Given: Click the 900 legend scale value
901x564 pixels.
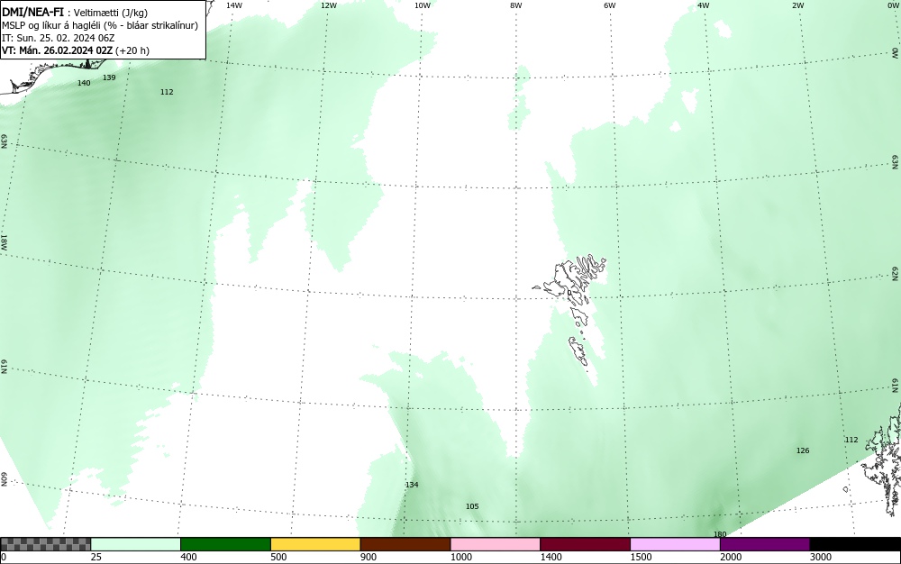Looking at the screenshot, I should 369,557.
